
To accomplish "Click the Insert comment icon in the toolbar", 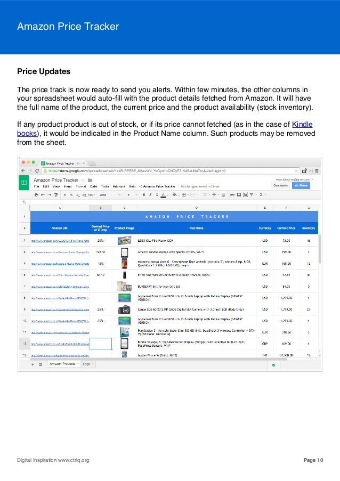I will tap(239, 195).
